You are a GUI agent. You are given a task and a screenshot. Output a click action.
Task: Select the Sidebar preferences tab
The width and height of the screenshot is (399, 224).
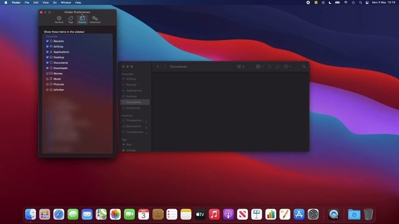coord(82,19)
